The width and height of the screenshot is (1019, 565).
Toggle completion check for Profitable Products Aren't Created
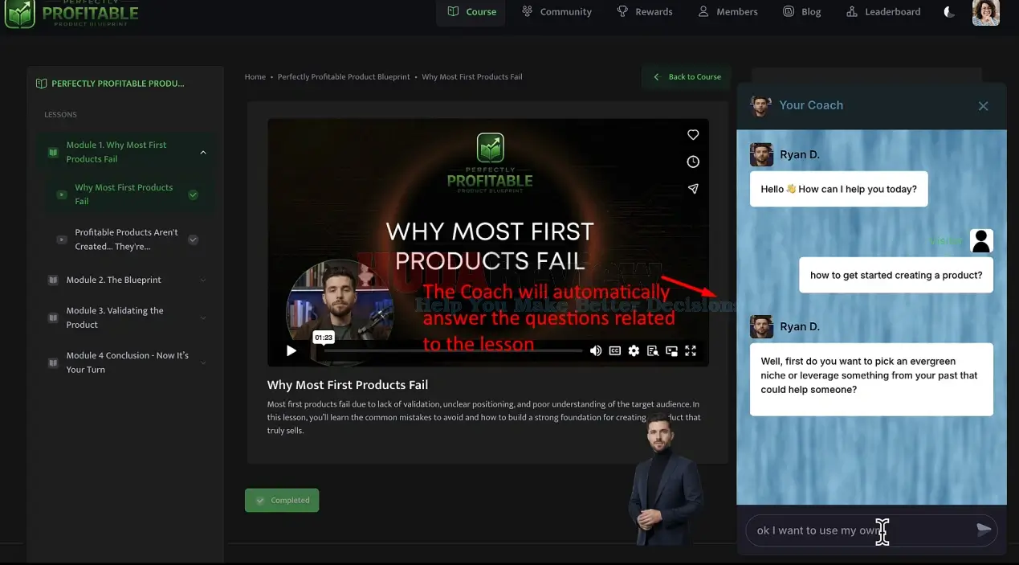tap(193, 240)
